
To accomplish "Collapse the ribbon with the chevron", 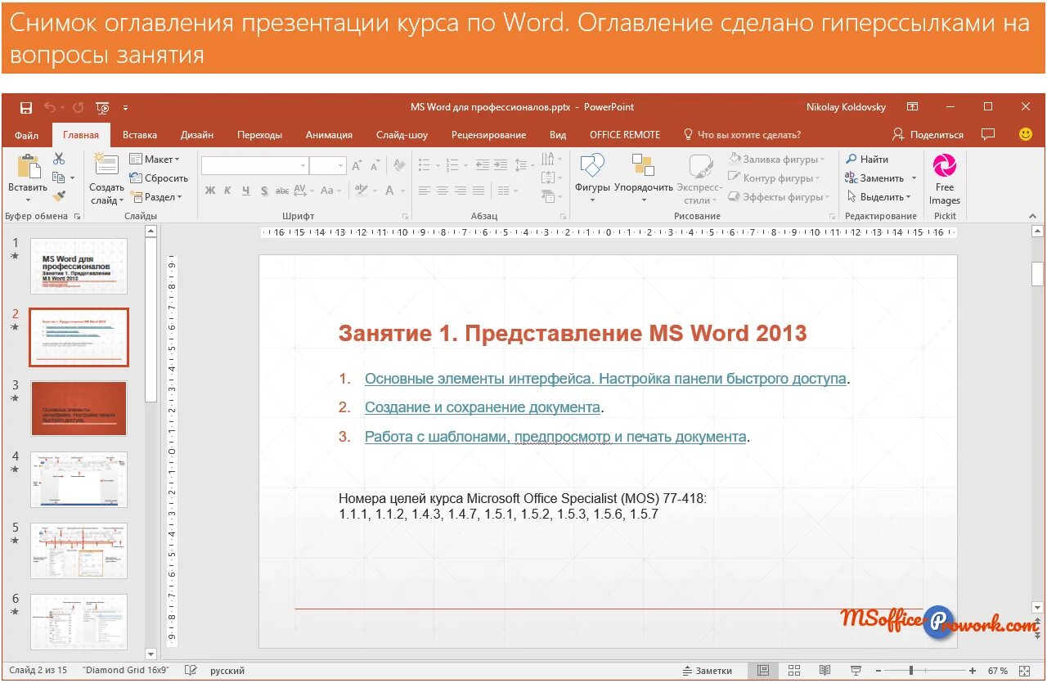I will click(x=1033, y=215).
